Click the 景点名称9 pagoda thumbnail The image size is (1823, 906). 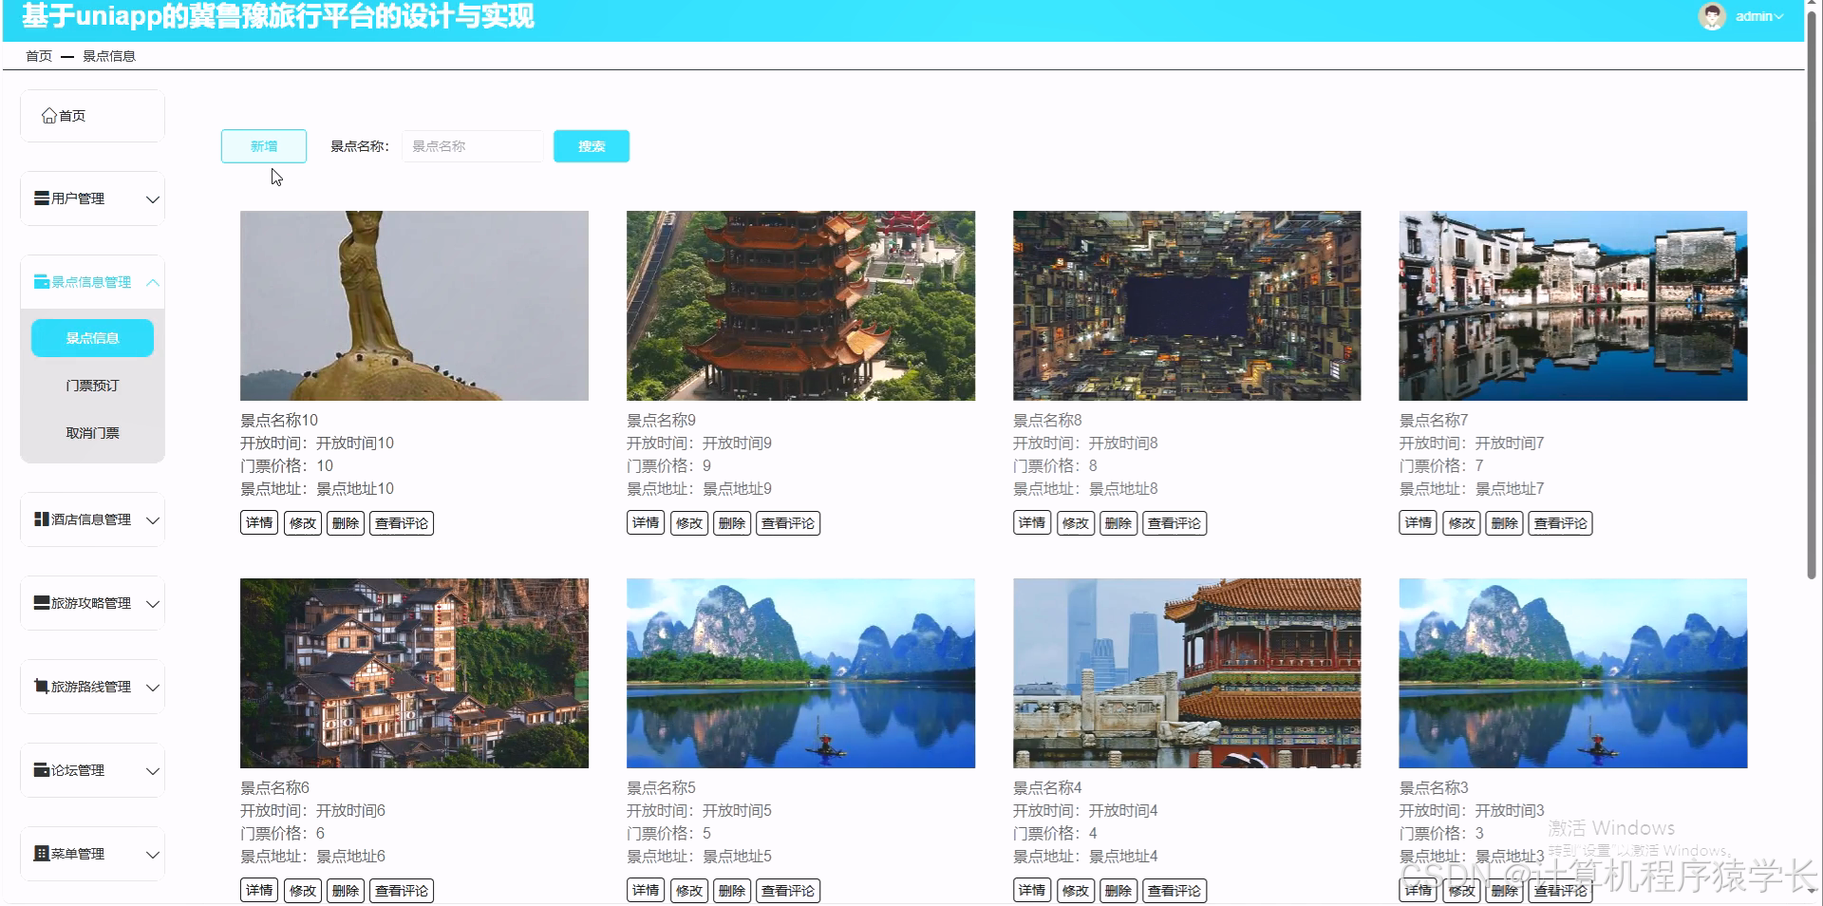pos(800,306)
